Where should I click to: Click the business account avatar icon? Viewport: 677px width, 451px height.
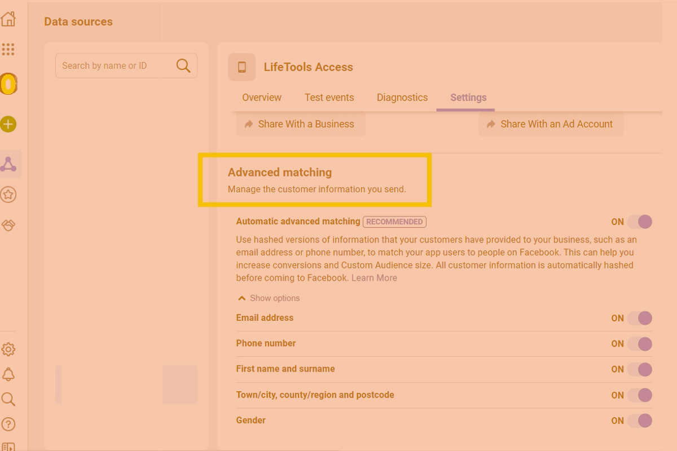point(8,85)
